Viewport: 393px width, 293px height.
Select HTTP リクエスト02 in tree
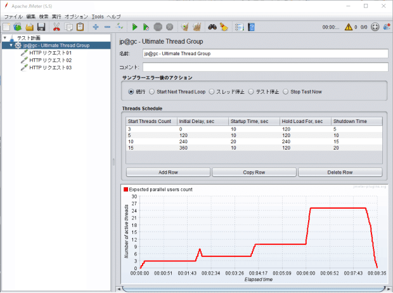[x=50, y=60]
